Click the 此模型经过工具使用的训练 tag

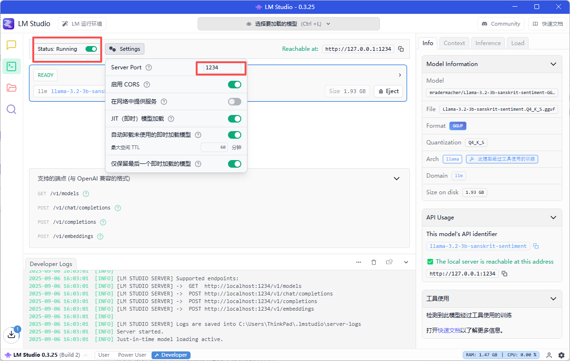click(502, 159)
